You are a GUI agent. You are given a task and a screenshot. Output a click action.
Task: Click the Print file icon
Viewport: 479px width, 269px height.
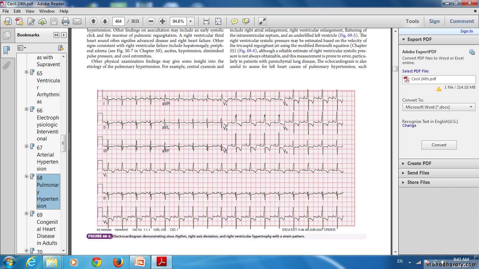click(x=66, y=21)
